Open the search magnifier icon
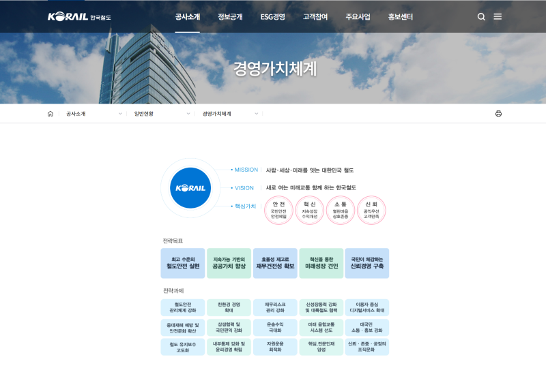This screenshot has width=546, height=385. 481,16
